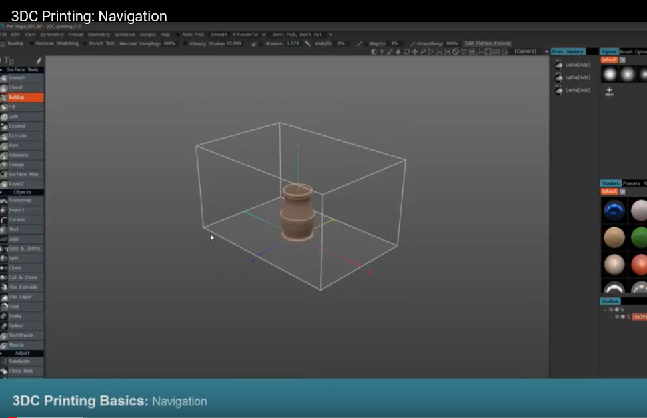Select the Import tool
This screenshot has height=418, width=647.
tap(22, 210)
